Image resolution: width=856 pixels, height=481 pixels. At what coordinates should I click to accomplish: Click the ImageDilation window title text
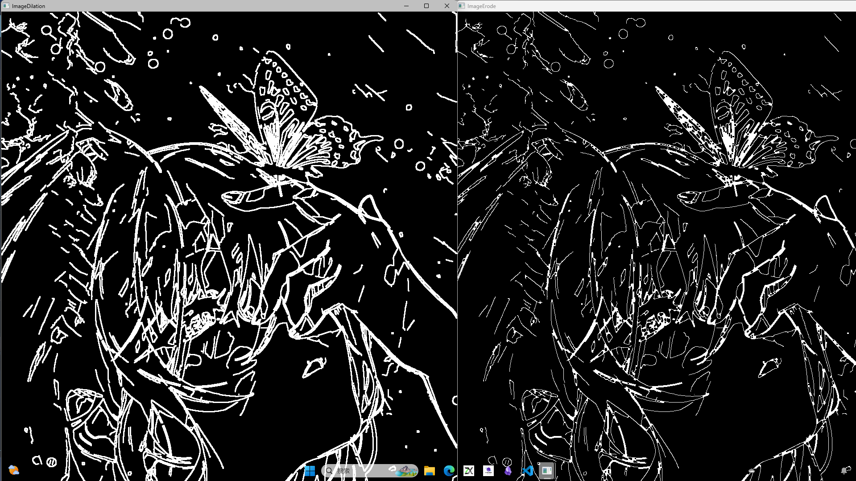click(29, 6)
